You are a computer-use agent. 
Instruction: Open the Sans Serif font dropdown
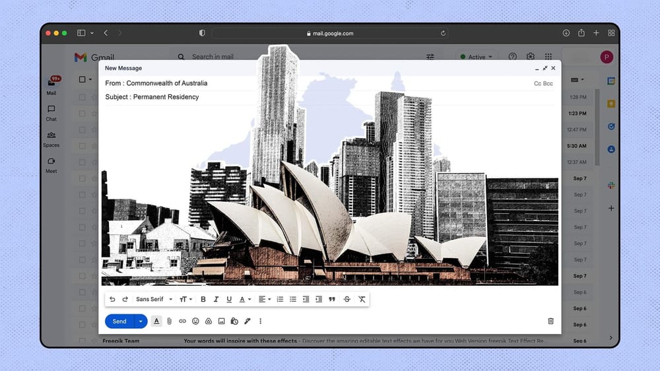(154, 300)
